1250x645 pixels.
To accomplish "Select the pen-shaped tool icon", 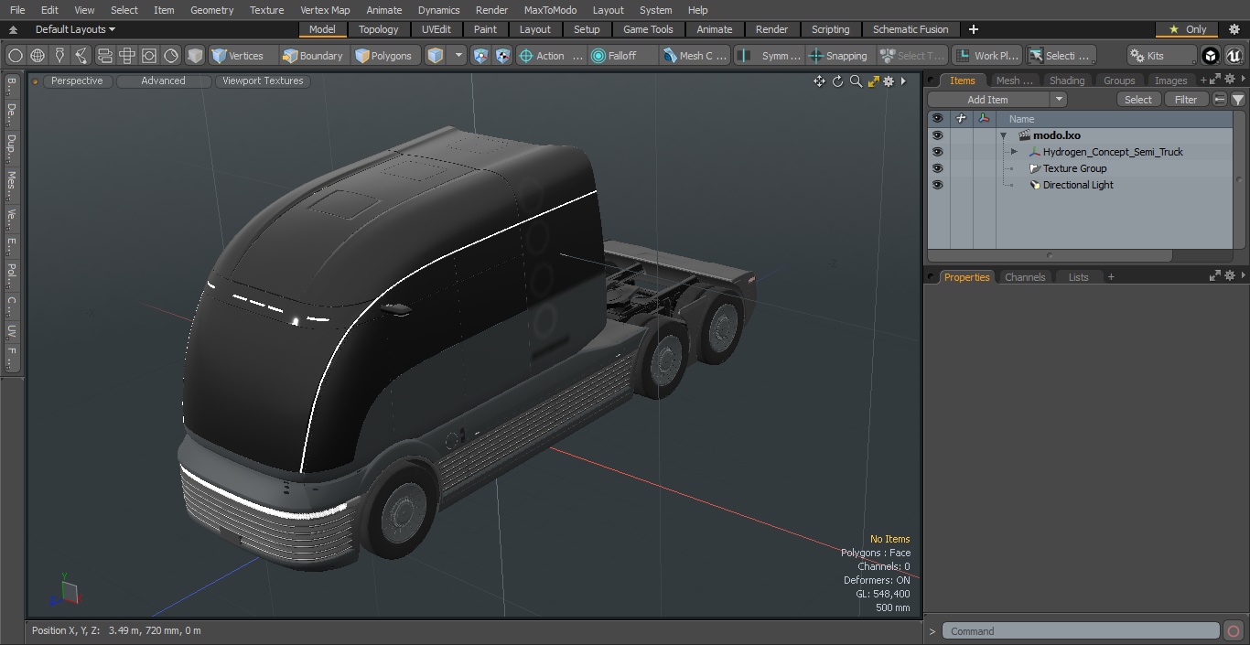I will click(59, 56).
